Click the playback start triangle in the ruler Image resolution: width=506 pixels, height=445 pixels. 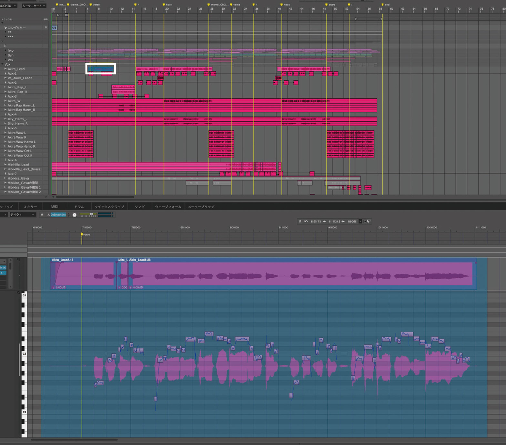click(58, 15)
